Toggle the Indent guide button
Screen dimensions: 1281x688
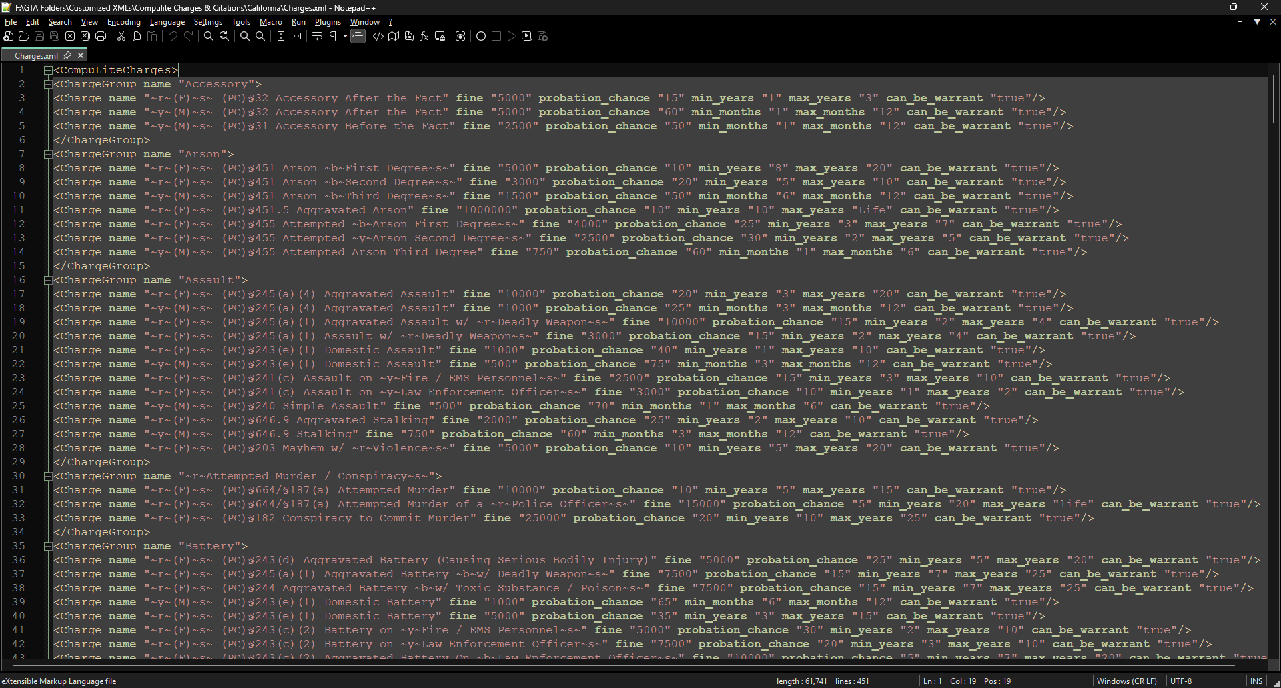[x=358, y=37]
